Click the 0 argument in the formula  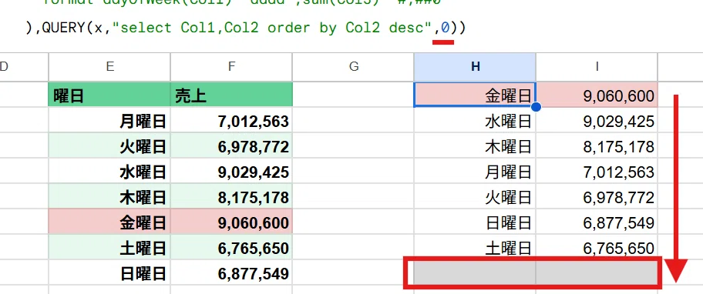tap(445, 28)
